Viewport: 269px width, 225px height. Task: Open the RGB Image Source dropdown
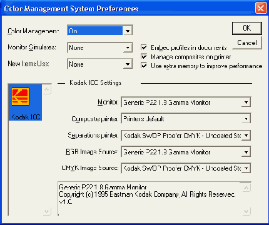186,152
